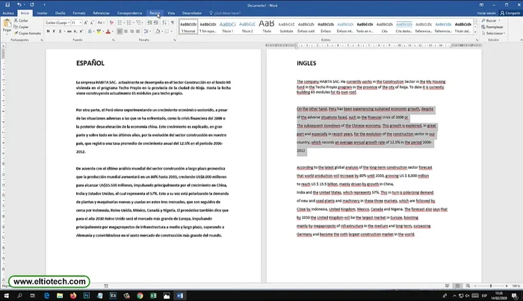
Task: Click Iniciar sesión link
Action: tap(488, 13)
